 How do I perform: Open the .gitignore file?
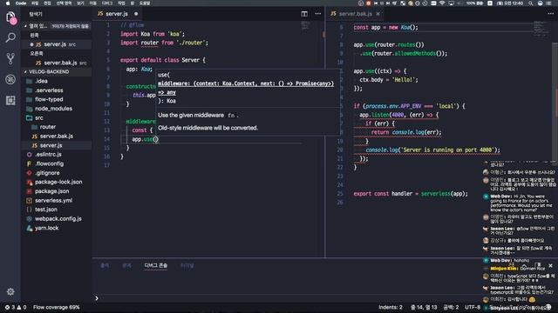coord(47,173)
